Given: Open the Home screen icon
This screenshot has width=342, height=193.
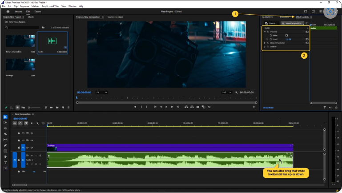Looking at the screenshot, I should click(x=8, y=12).
